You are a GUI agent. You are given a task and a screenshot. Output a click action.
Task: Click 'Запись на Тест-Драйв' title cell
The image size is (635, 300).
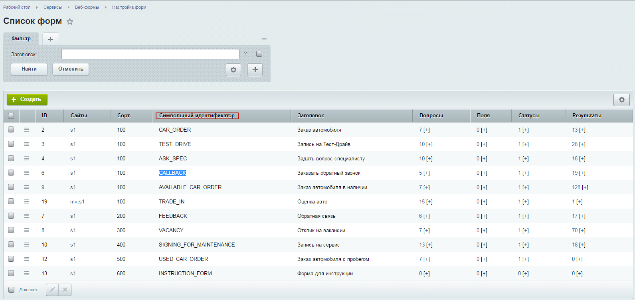pos(324,144)
